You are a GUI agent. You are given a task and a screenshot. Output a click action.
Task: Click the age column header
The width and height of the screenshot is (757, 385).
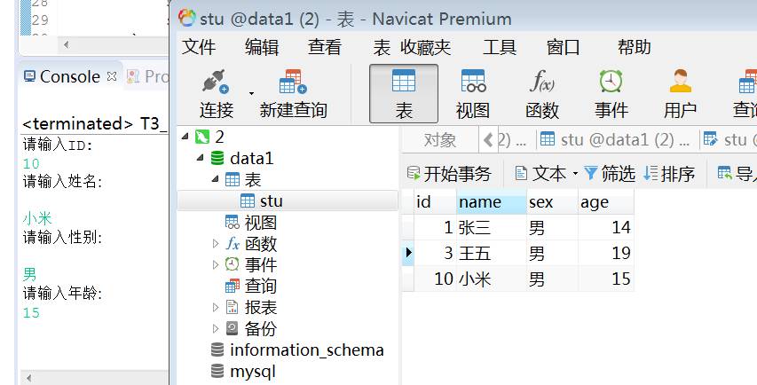click(606, 202)
